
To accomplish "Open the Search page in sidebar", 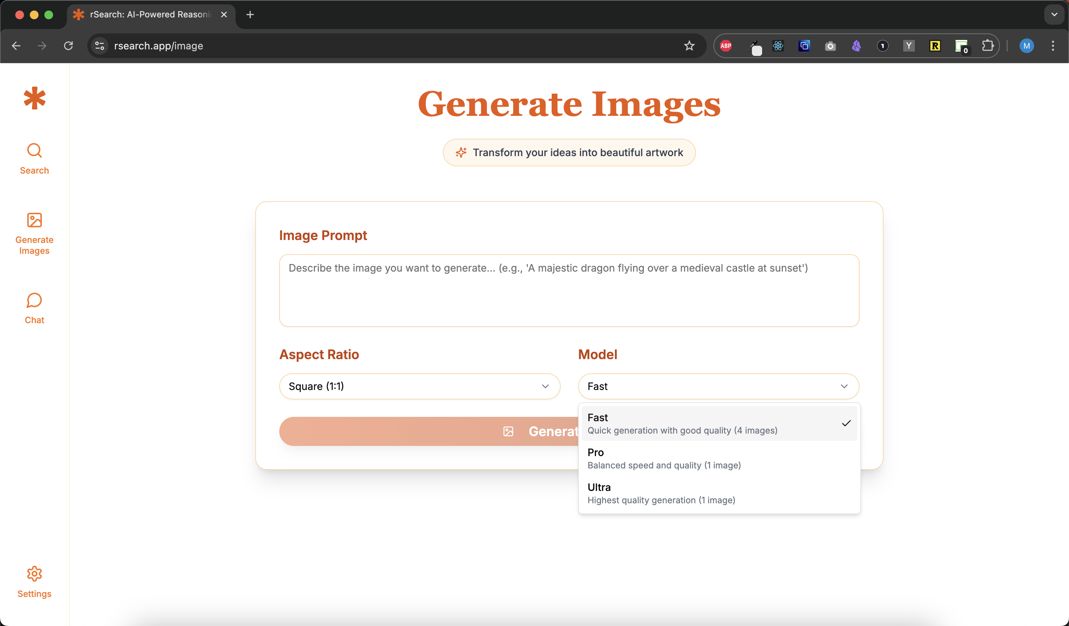I will (34, 158).
